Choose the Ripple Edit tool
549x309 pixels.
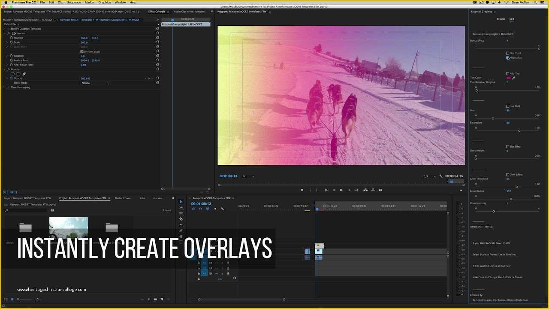point(181,213)
